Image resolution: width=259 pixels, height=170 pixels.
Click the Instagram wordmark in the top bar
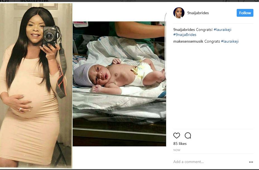34,1
